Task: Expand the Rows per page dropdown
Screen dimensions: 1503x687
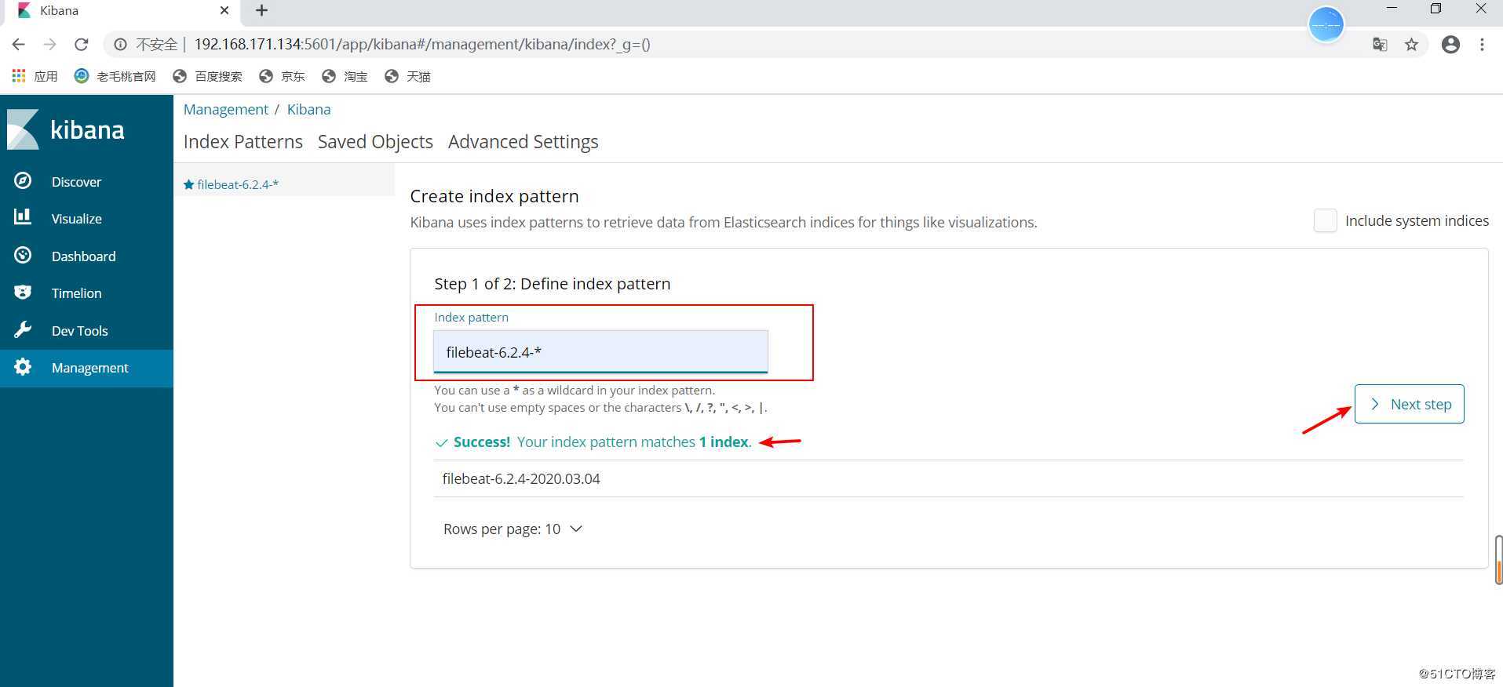Action: point(513,529)
